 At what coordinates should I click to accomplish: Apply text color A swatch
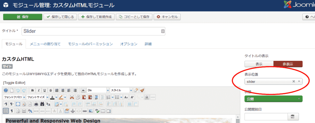point(52,97)
